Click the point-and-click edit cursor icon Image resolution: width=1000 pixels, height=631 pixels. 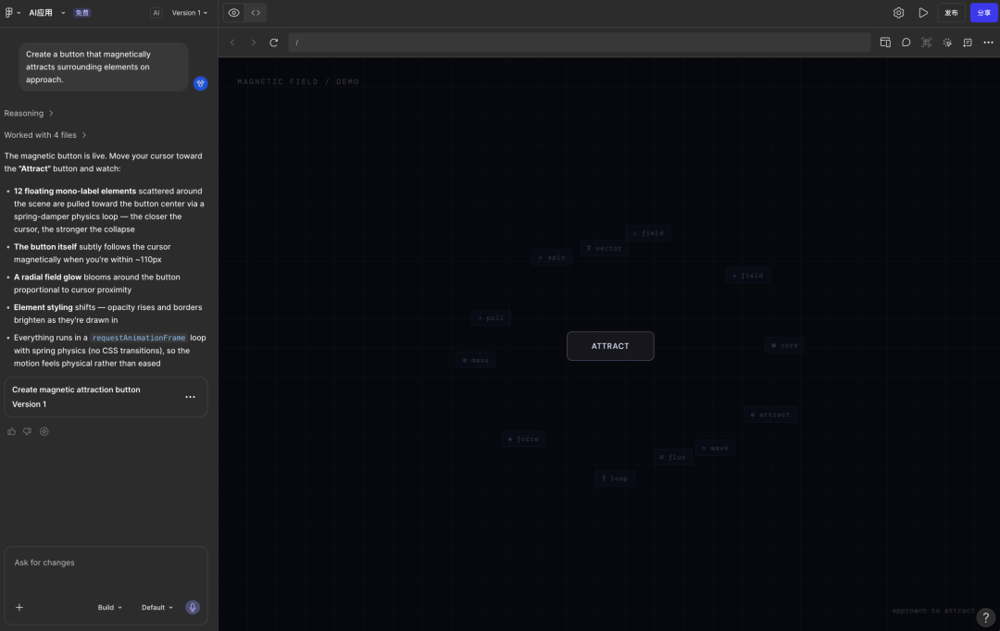click(947, 43)
